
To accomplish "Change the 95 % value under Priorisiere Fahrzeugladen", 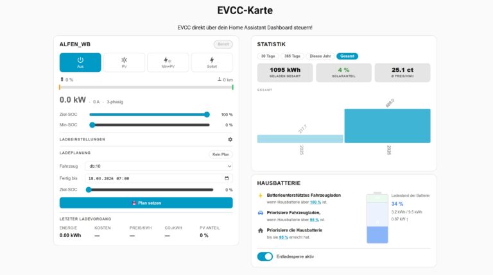I will click(315, 219).
